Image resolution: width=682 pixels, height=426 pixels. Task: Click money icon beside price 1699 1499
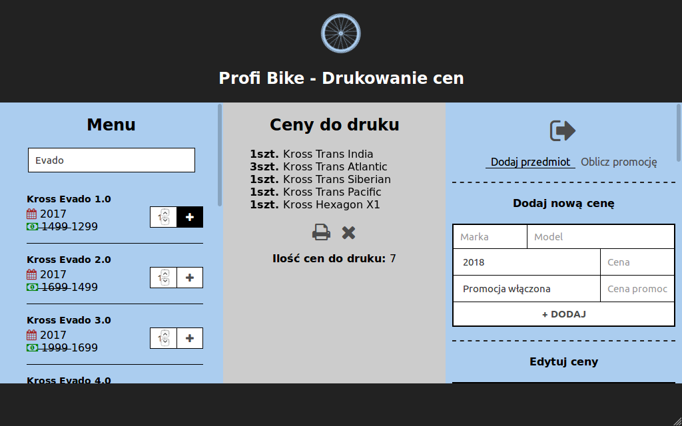click(x=32, y=287)
